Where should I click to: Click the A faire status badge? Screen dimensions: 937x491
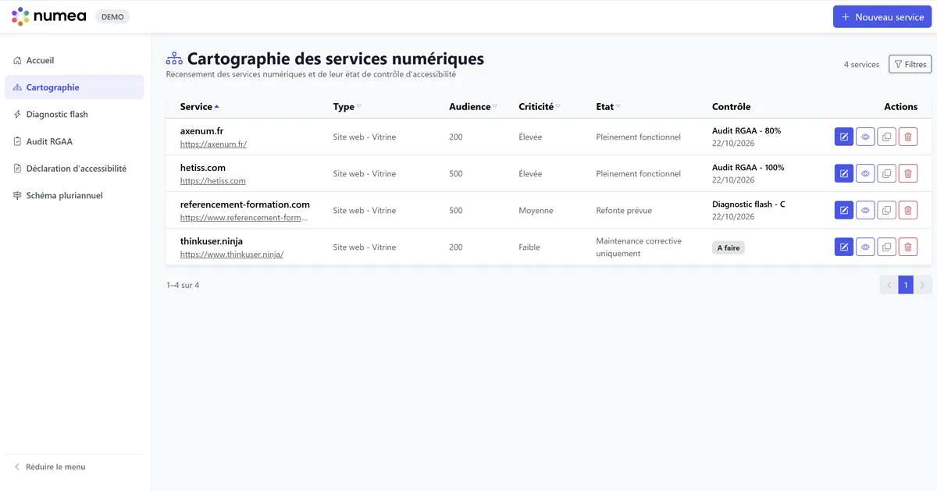tap(729, 247)
